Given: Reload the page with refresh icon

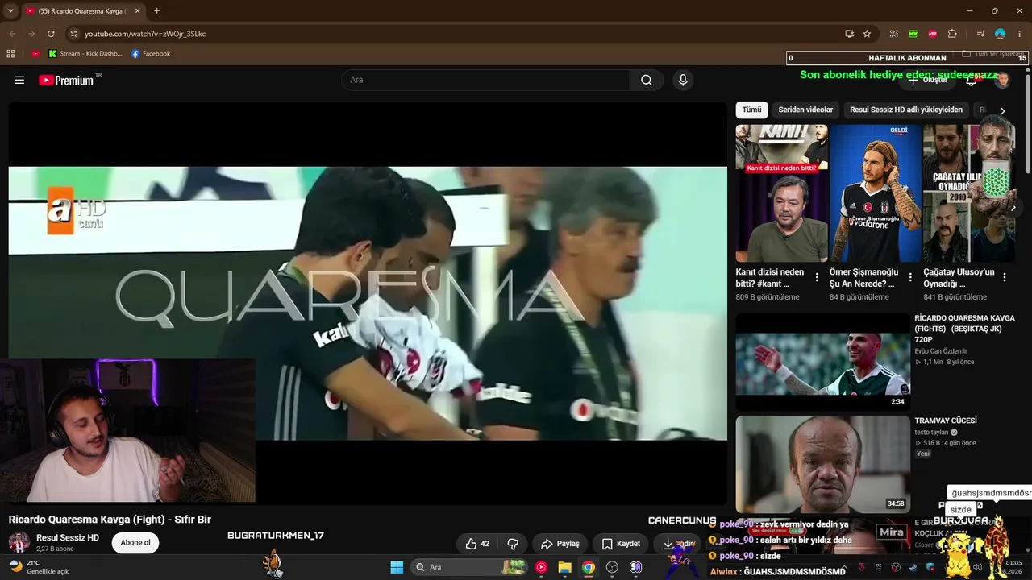Looking at the screenshot, I should 51,34.
